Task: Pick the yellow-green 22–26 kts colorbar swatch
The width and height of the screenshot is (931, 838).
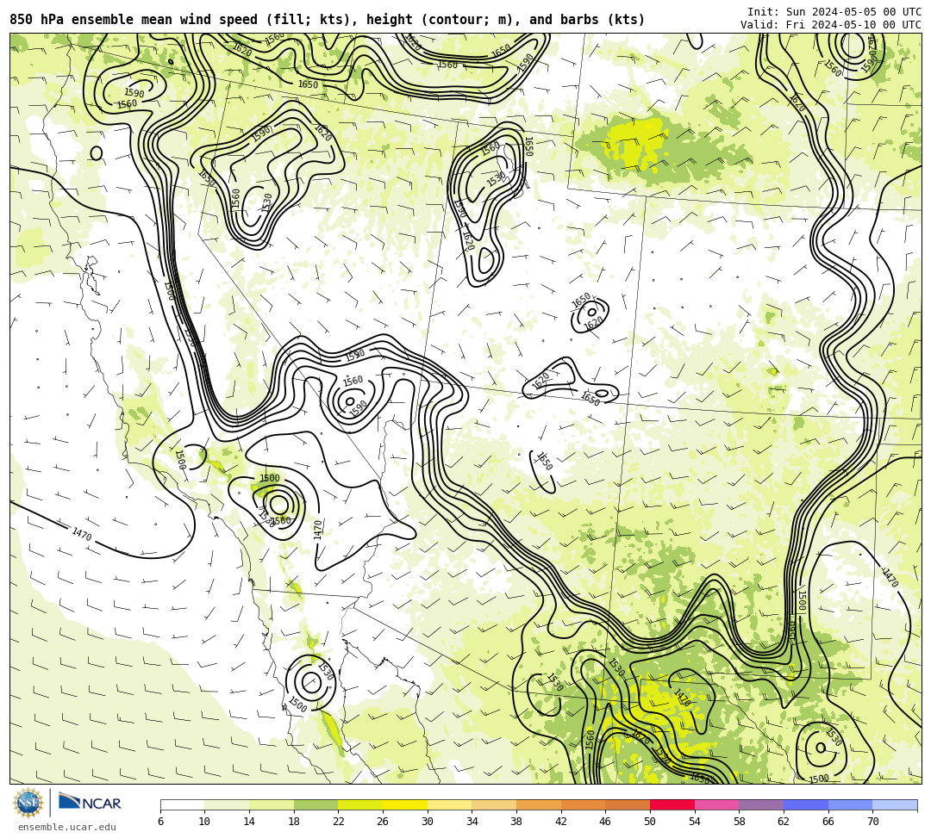Action: tap(360, 804)
